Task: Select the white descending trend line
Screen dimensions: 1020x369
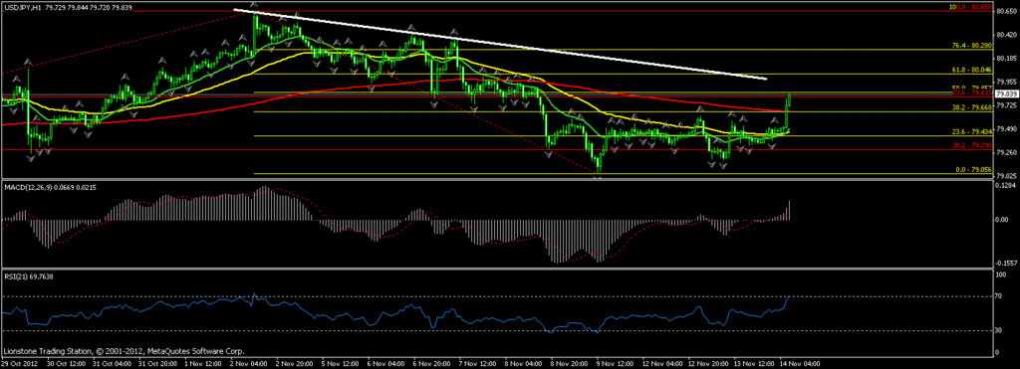Action: point(500,44)
